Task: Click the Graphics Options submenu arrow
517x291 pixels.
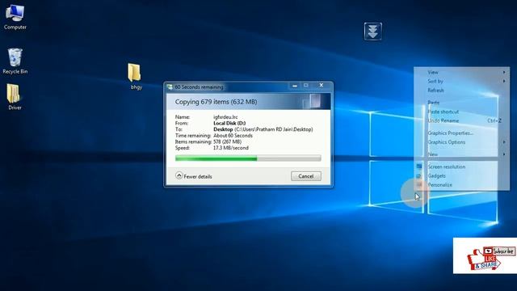Action: coord(504,142)
